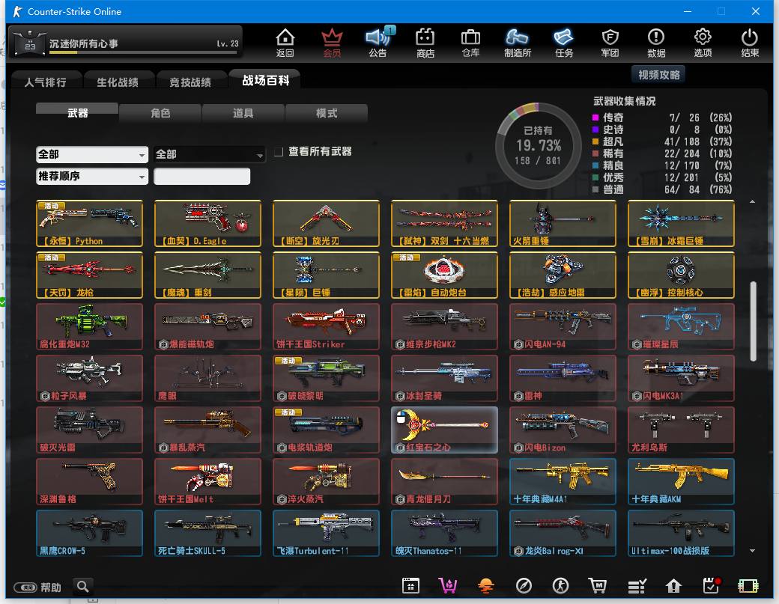The width and height of the screenshot is (779, 604).
Task: Expand the first 全部 category dropdown
Action: point(91,154)
